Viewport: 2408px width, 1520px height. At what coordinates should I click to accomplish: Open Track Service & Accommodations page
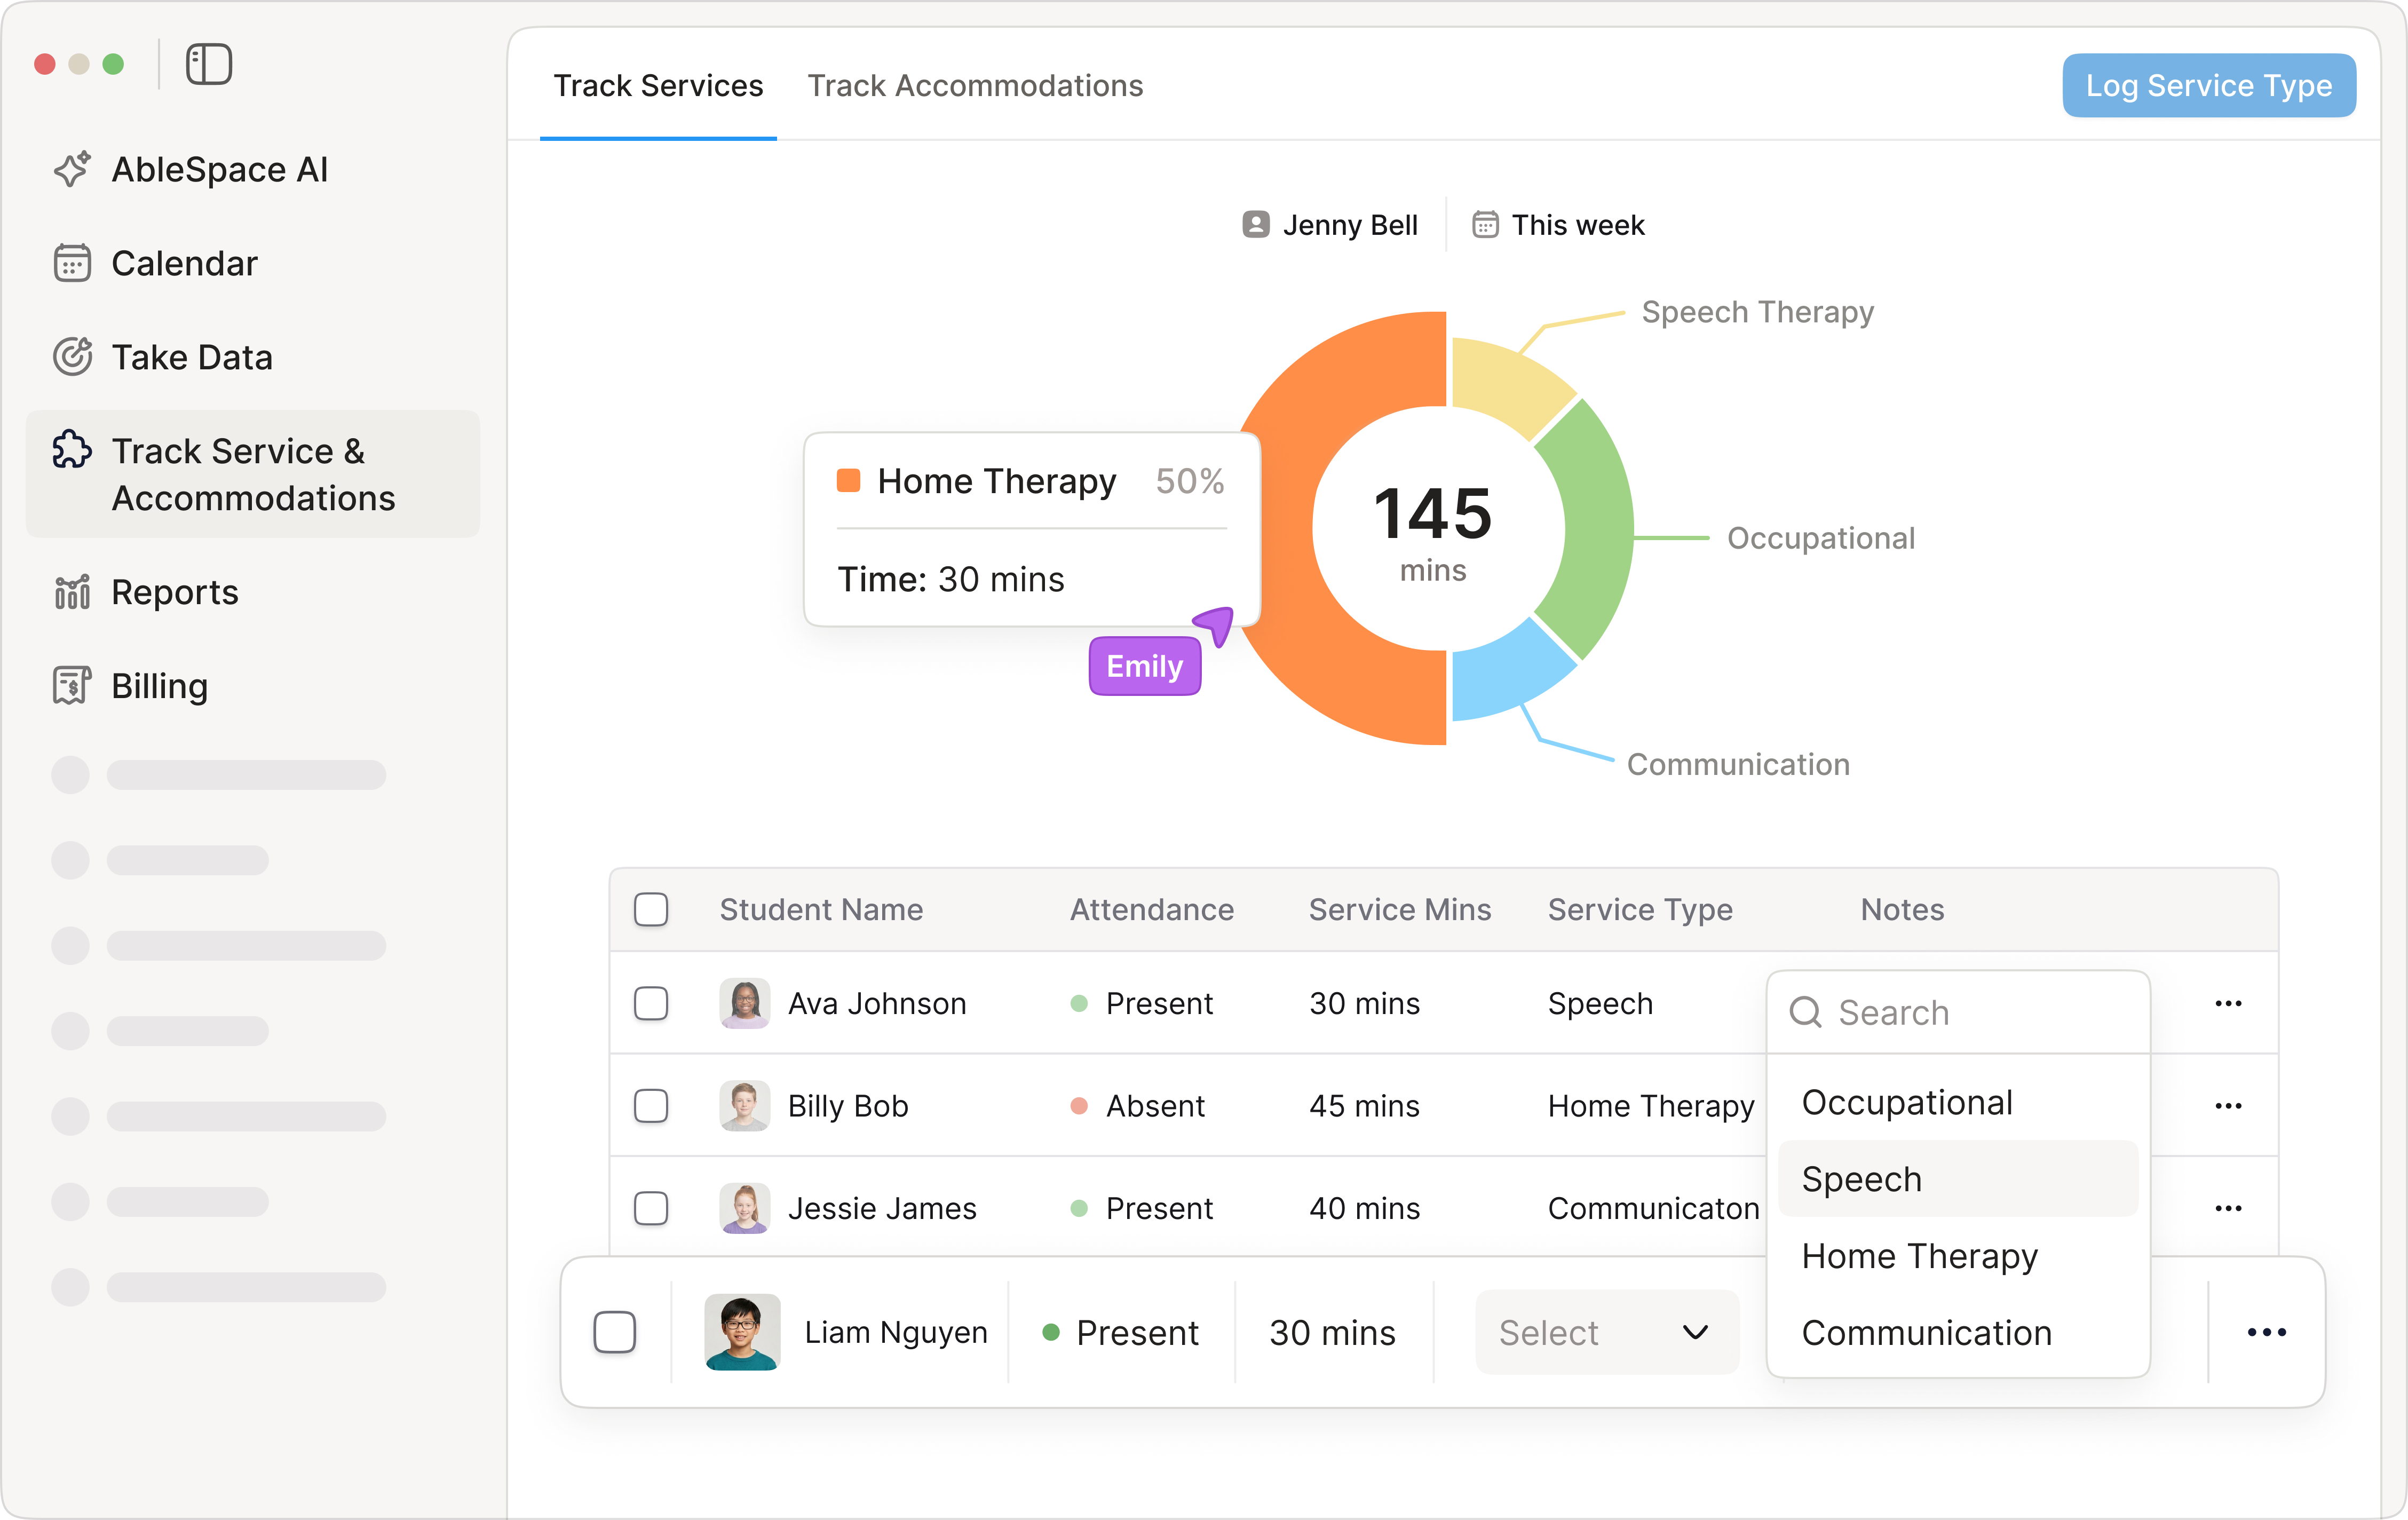pyautogui.click(x=253, y=474)
